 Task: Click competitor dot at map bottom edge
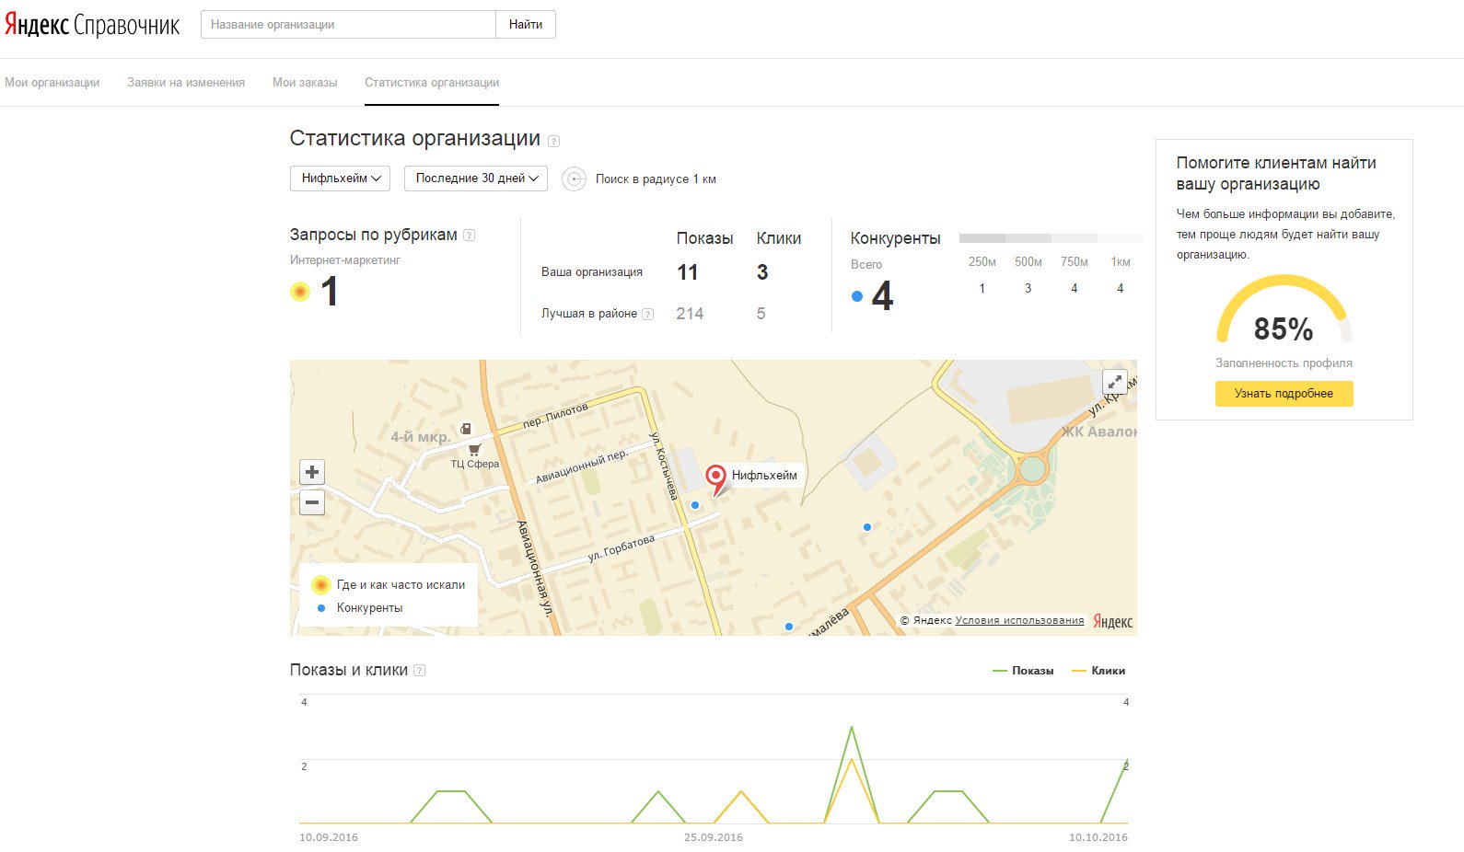tap(789, 627)
